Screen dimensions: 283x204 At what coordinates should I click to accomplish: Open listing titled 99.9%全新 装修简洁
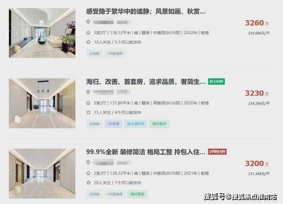click(x=146, y=152)
